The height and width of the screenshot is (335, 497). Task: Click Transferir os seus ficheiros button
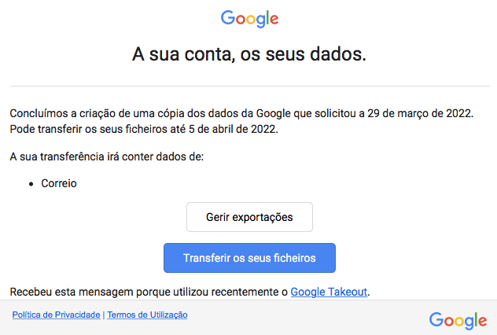(249, 258)
